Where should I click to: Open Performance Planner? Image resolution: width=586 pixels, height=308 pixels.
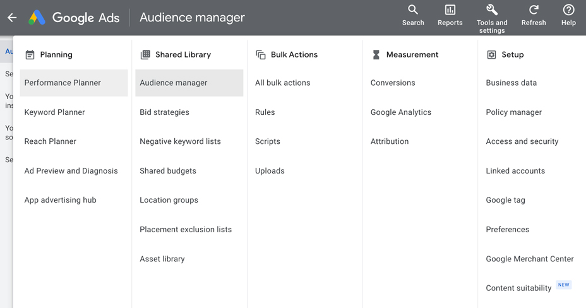(x=74, y=83)
